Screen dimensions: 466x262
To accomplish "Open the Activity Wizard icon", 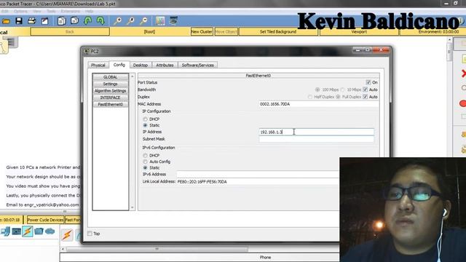I will (45, 21).
